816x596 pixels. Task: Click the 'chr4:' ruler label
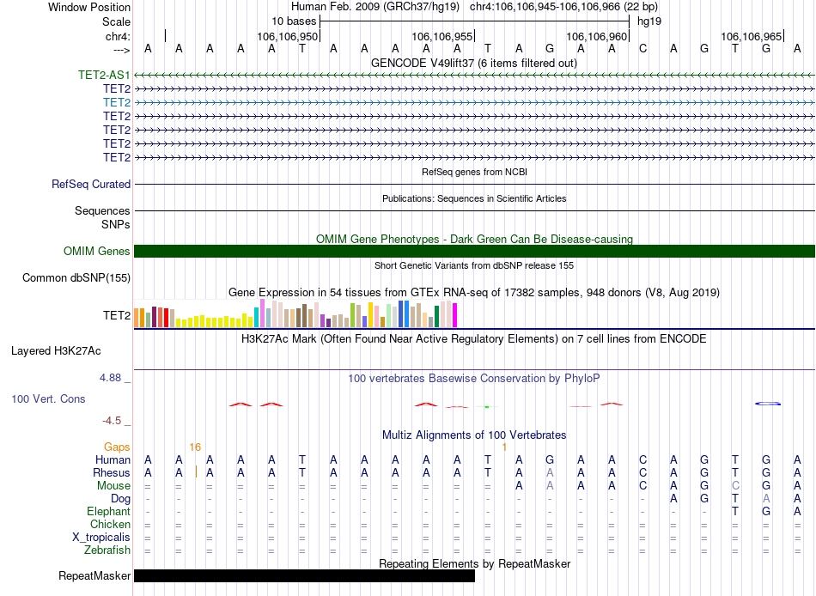click(118, 36)
